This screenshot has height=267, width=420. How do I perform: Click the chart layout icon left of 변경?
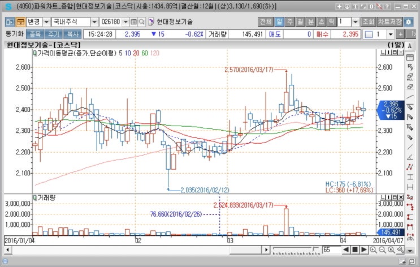coord(10,21)
